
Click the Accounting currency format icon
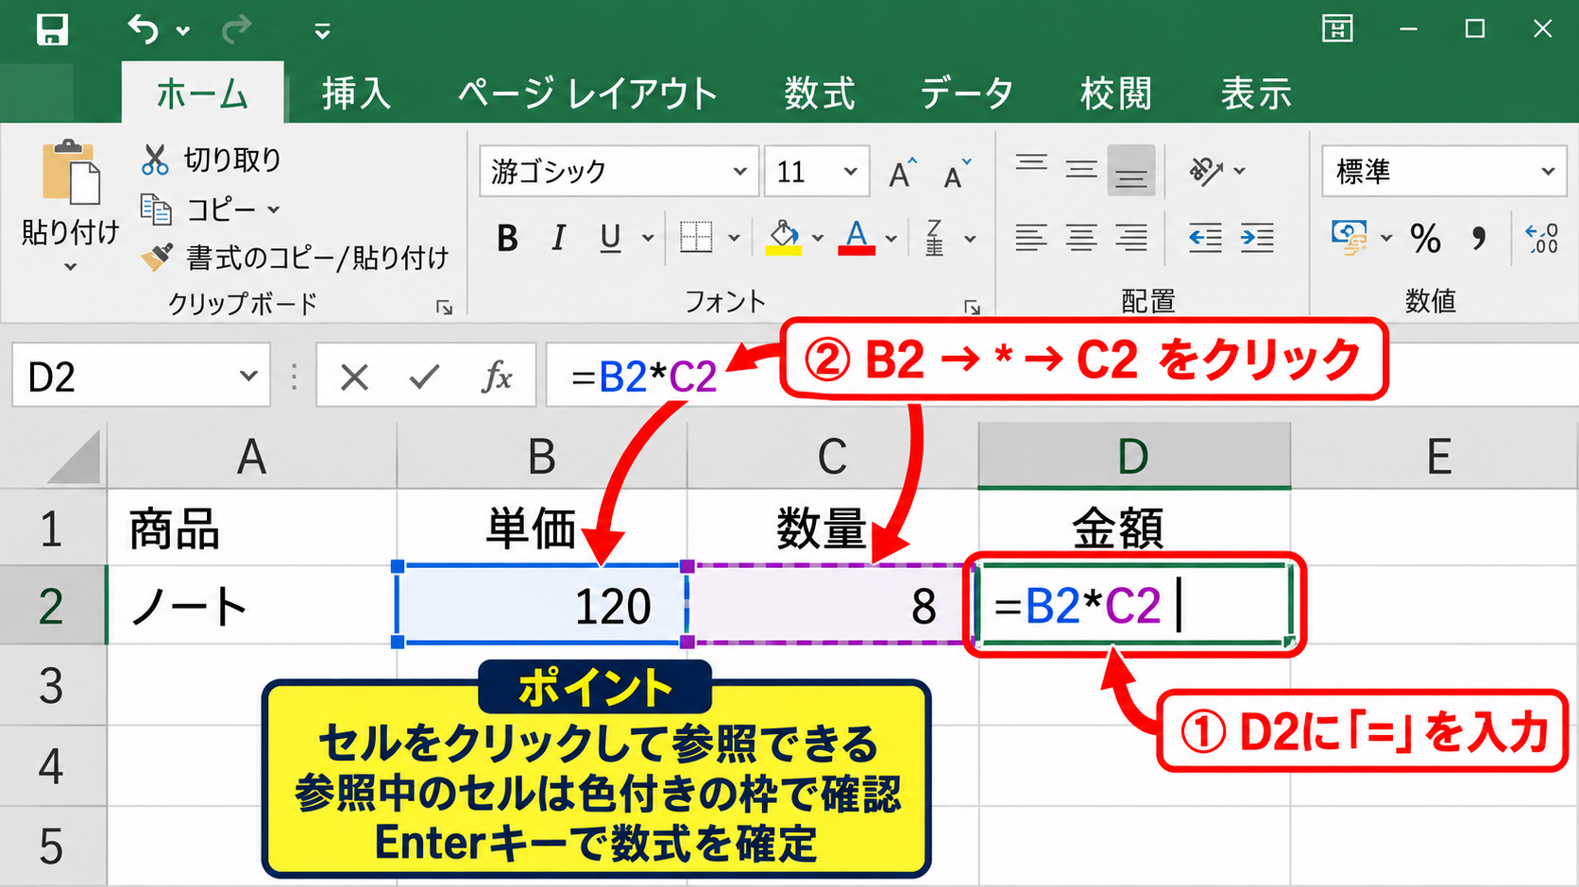(1350, 238)
